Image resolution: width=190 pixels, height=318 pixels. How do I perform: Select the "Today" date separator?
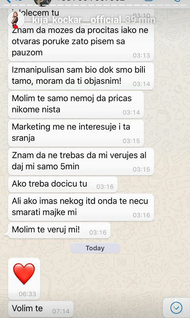tap(95, 248)
